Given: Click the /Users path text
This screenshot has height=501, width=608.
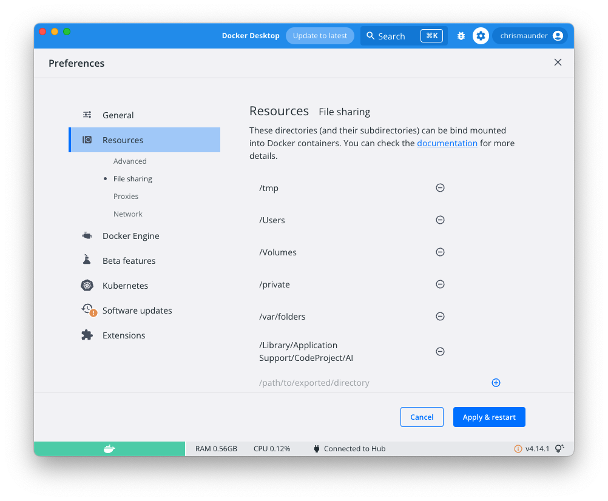Looking at the screenshot, I should click(x=272, y=220).
